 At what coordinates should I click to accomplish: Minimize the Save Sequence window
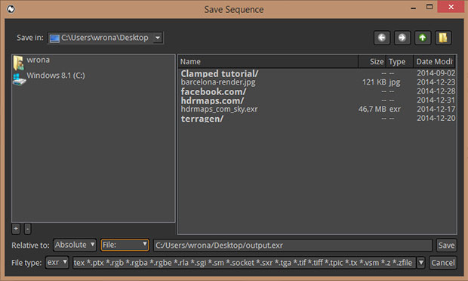pyautogui.click(x=414, y=8)
